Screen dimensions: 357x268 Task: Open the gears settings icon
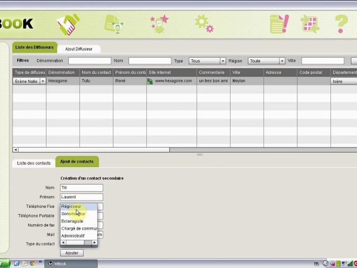click(x=205, y=24)
